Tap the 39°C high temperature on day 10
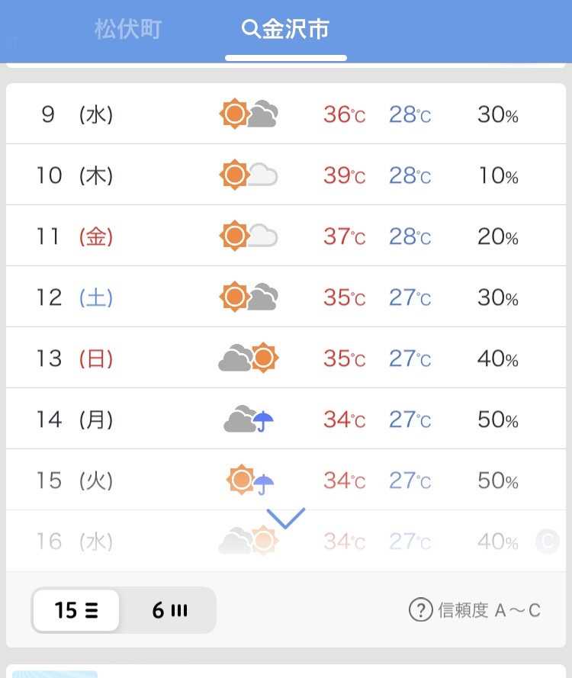This screenshot has width=572, height=678. tap(345, 175)
